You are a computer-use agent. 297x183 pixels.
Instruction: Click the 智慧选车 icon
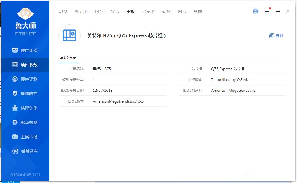pos(15,151)
